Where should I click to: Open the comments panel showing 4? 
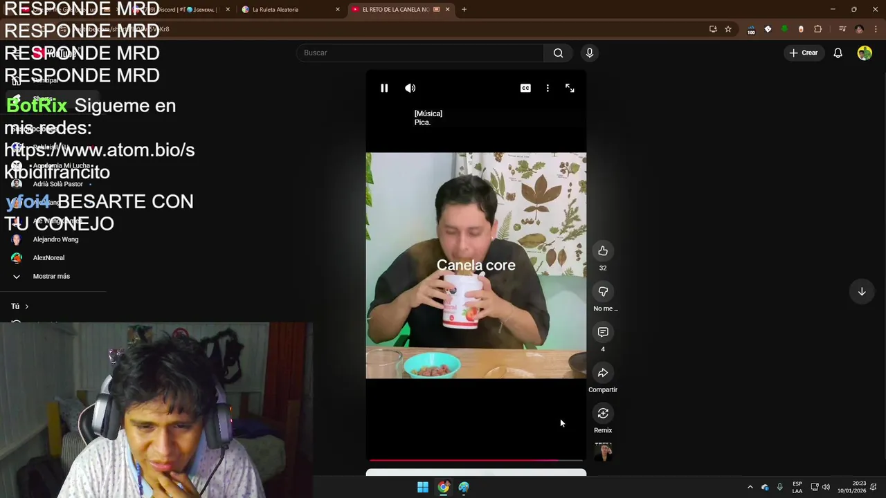pos(603,333)
